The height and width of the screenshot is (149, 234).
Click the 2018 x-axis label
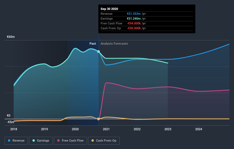tap(14, 129)
